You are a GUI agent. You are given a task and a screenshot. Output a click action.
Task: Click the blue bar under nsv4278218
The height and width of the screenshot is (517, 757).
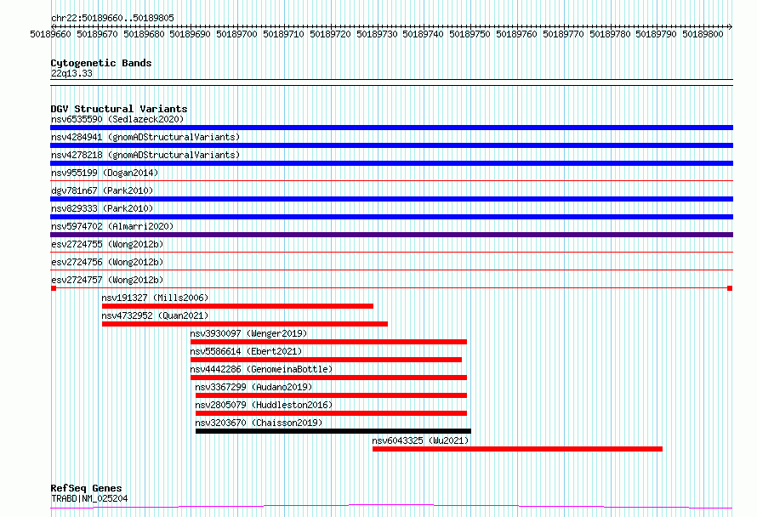coord(391,163)
